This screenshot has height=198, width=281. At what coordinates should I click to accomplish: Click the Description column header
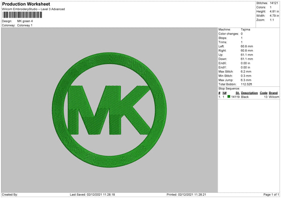click(249, 93)
